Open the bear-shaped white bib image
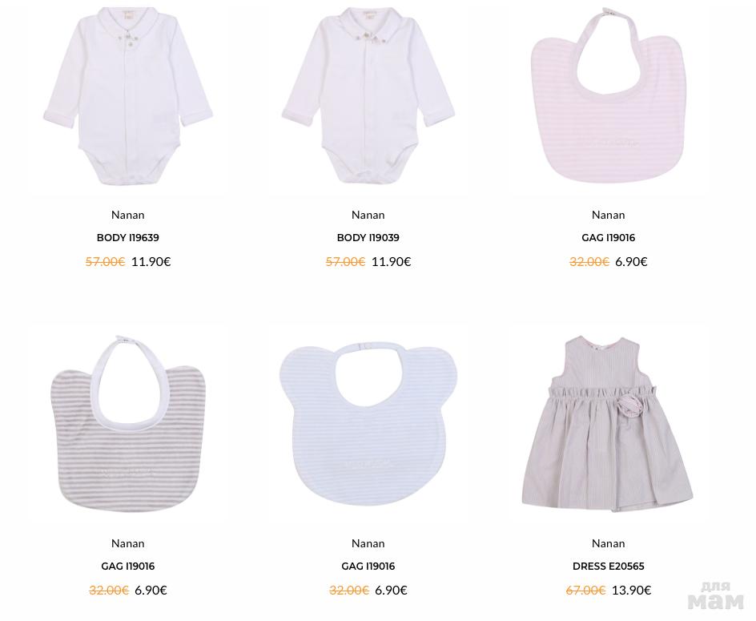The width and height of the screenshot is (756, 621). coord(368,424)
